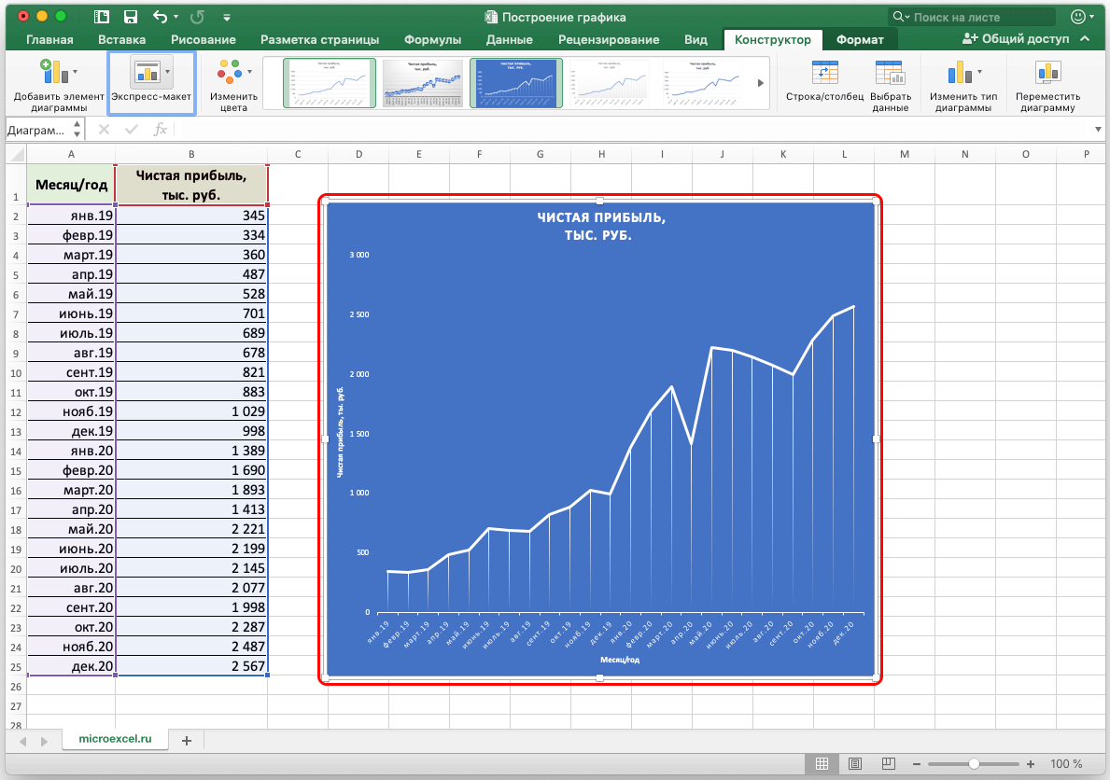This screenshot has height=780, width=1110.
Task: Click the sidebar layout icon in title bar
Action: [101, 17]
